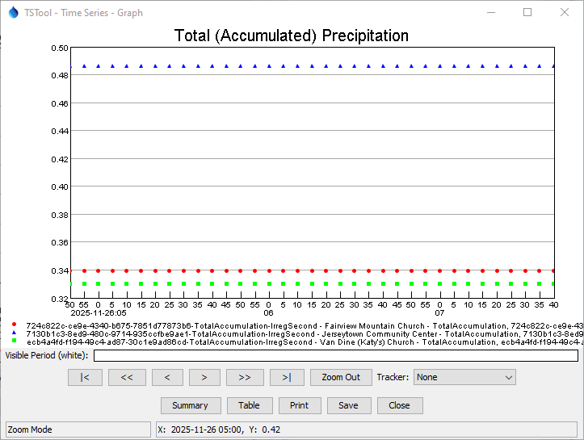Click the Visible Period white bar
This screenshot has width=584, height=440.
point(335,355)
